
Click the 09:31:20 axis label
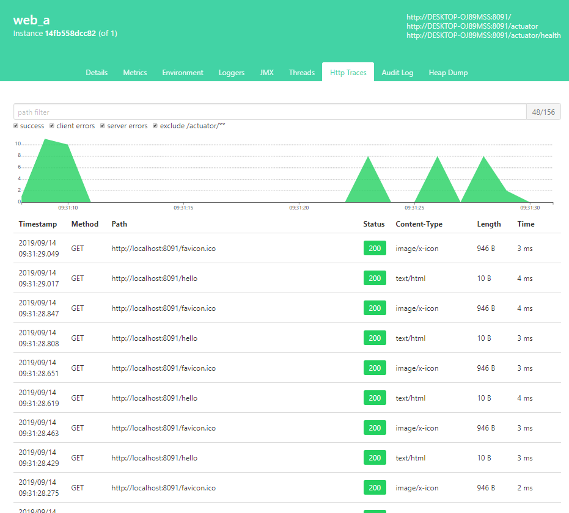[299, 208]
